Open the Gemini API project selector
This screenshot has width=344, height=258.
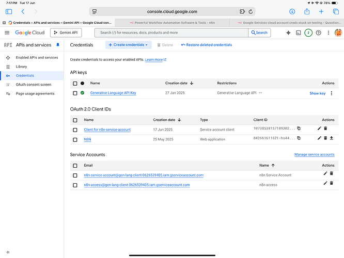66,33
